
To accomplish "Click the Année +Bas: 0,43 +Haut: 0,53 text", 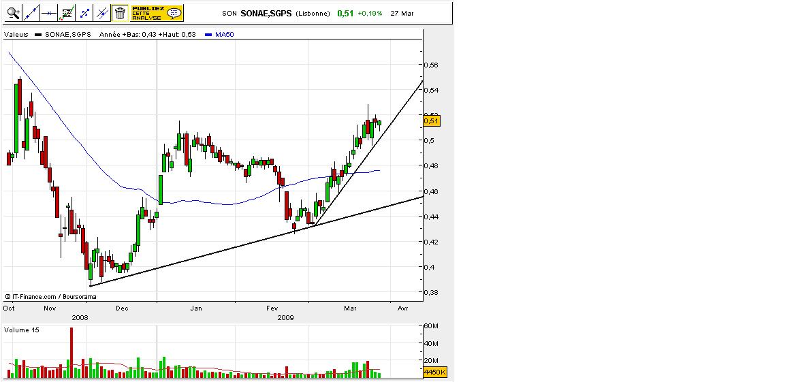I will pos(148,35).
